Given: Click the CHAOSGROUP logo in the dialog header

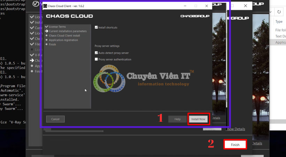Looking at the screenshot, I should click(194, 16).
